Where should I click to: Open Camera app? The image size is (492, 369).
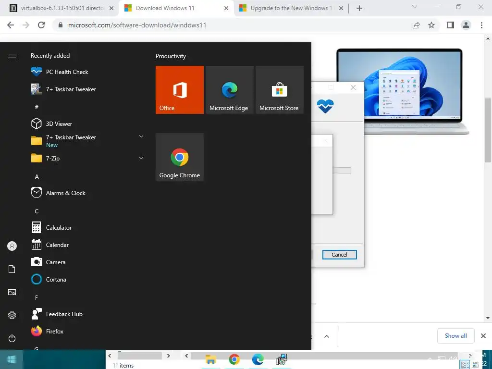pos(49,262)
